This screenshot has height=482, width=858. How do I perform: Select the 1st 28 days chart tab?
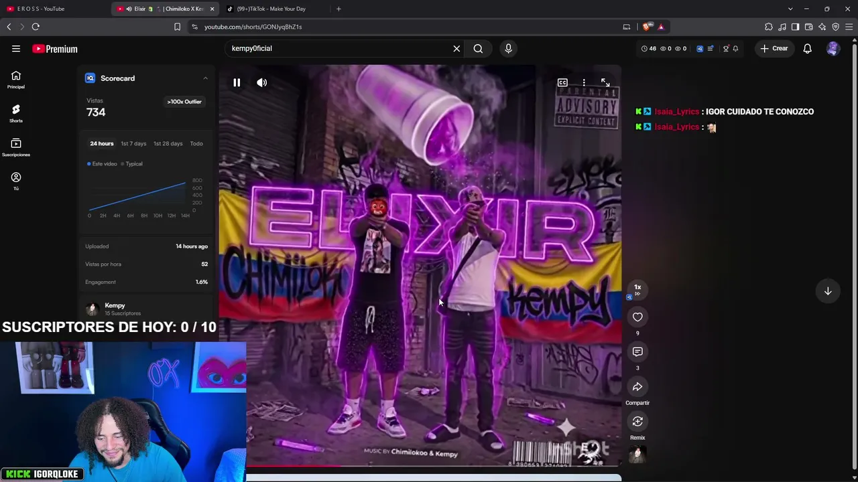click(168, 143)
